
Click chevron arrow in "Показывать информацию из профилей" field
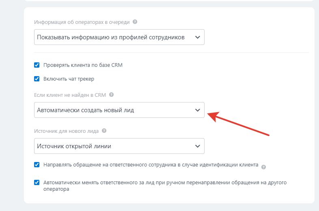pyautogui.click(x=198, y=37)
